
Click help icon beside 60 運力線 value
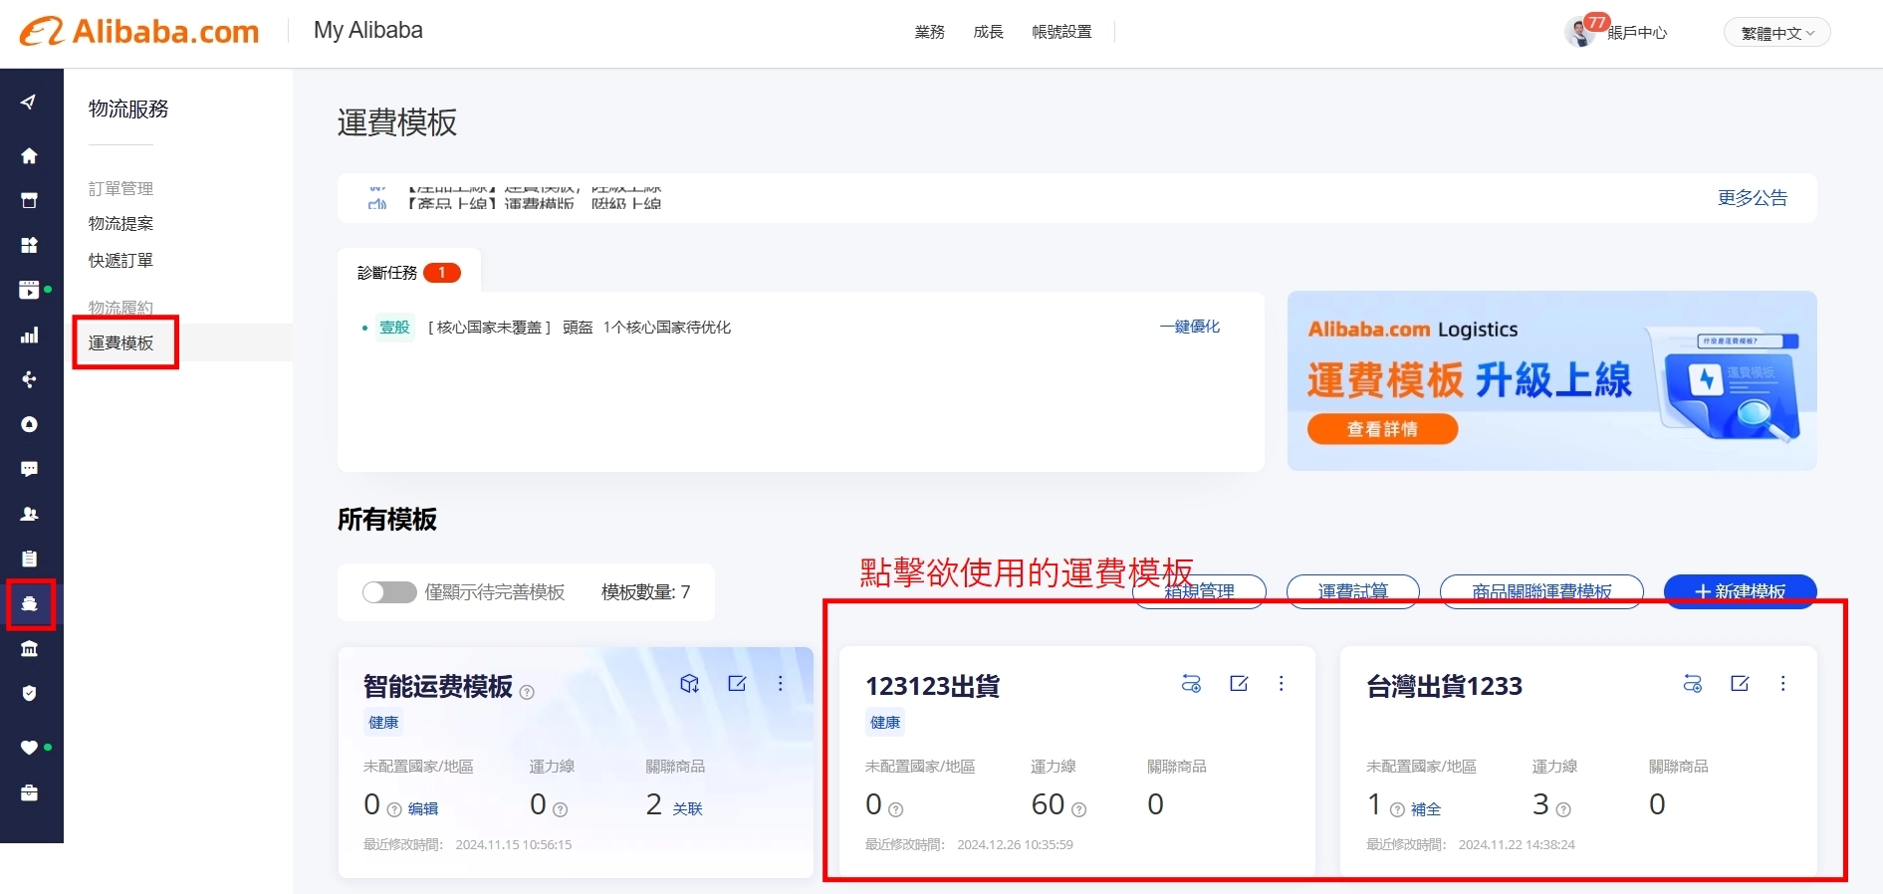1078,809
